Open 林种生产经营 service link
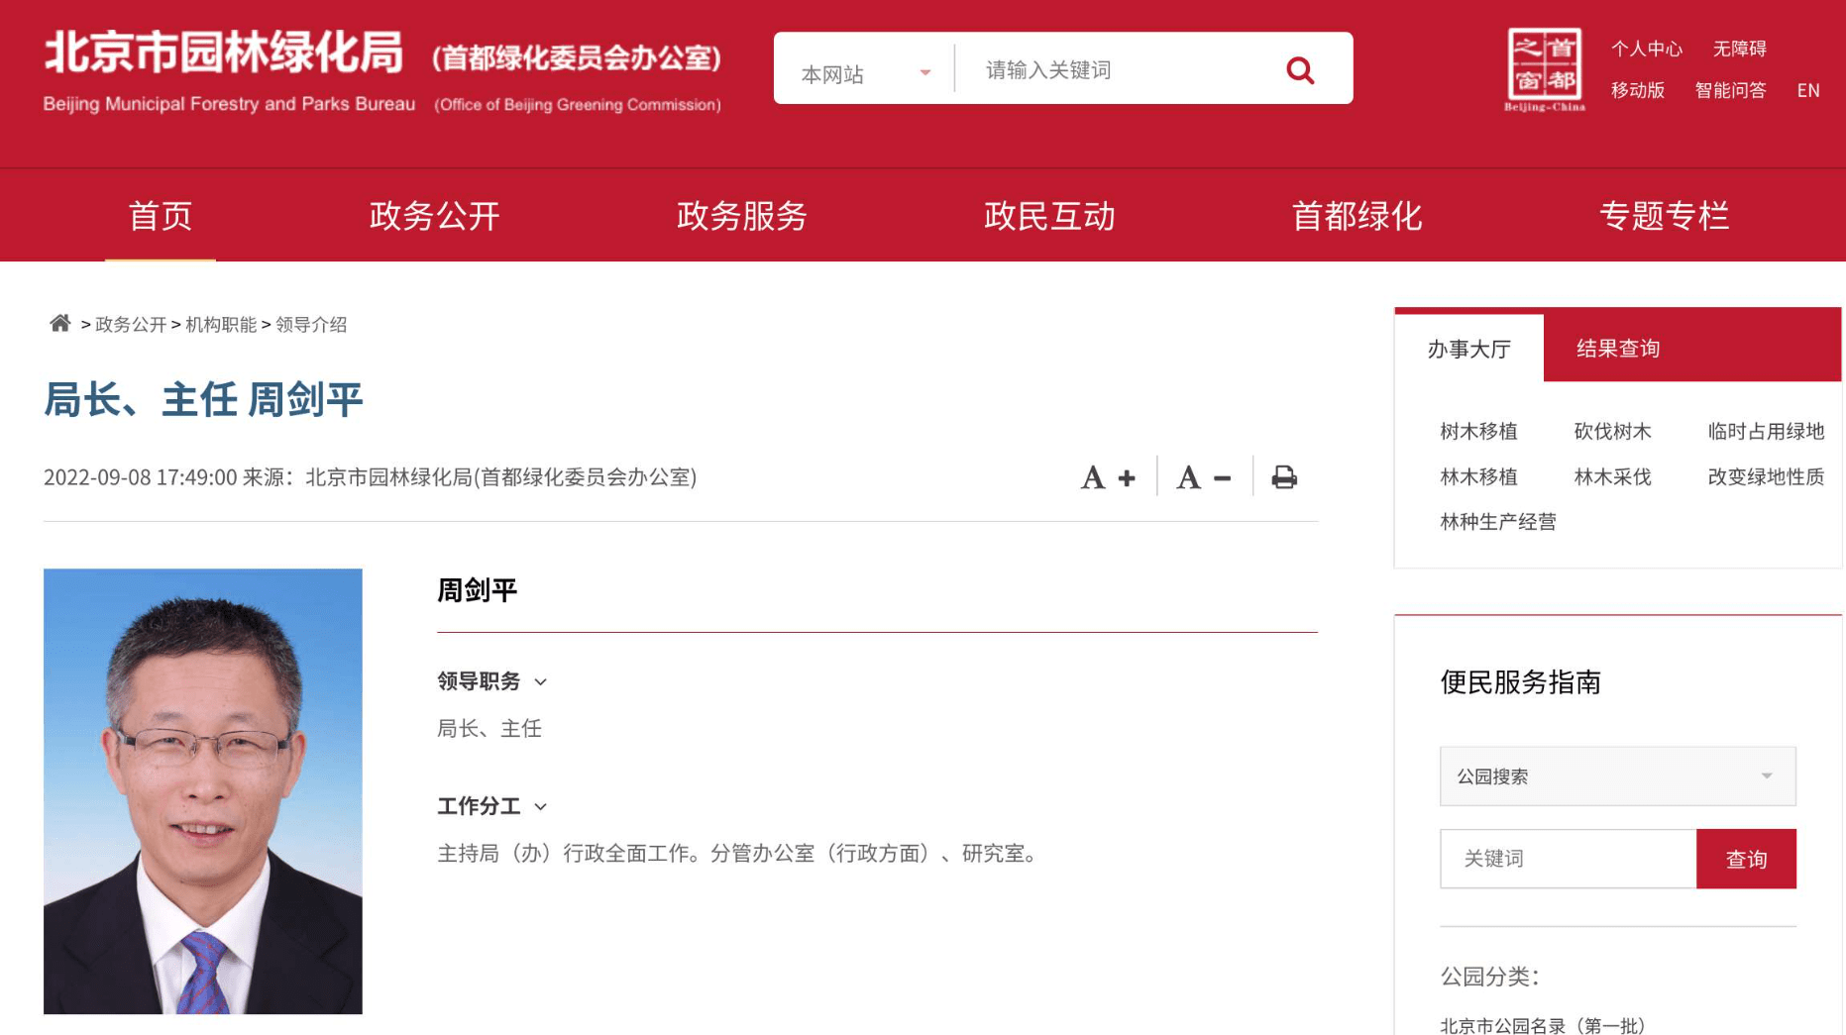The image size is (1846, 1035). click(1498, 521)
